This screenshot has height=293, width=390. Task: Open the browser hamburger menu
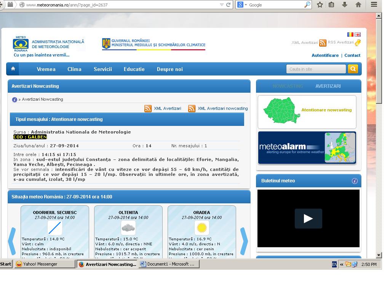[x=374, y=5]
